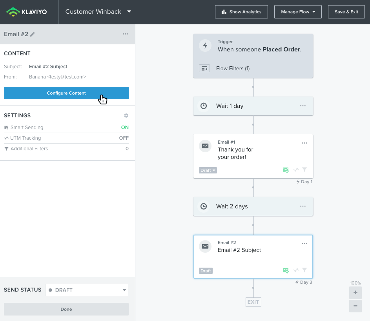Click Email #2 smart sending indicator icon

[x=286, y=270]
